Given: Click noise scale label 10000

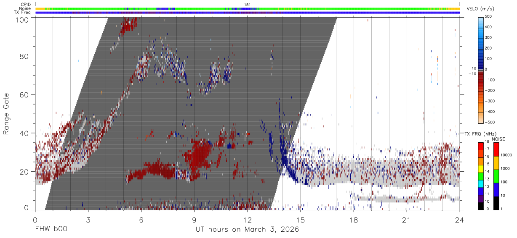Looking at the screenshot, I should pos(506,156).
